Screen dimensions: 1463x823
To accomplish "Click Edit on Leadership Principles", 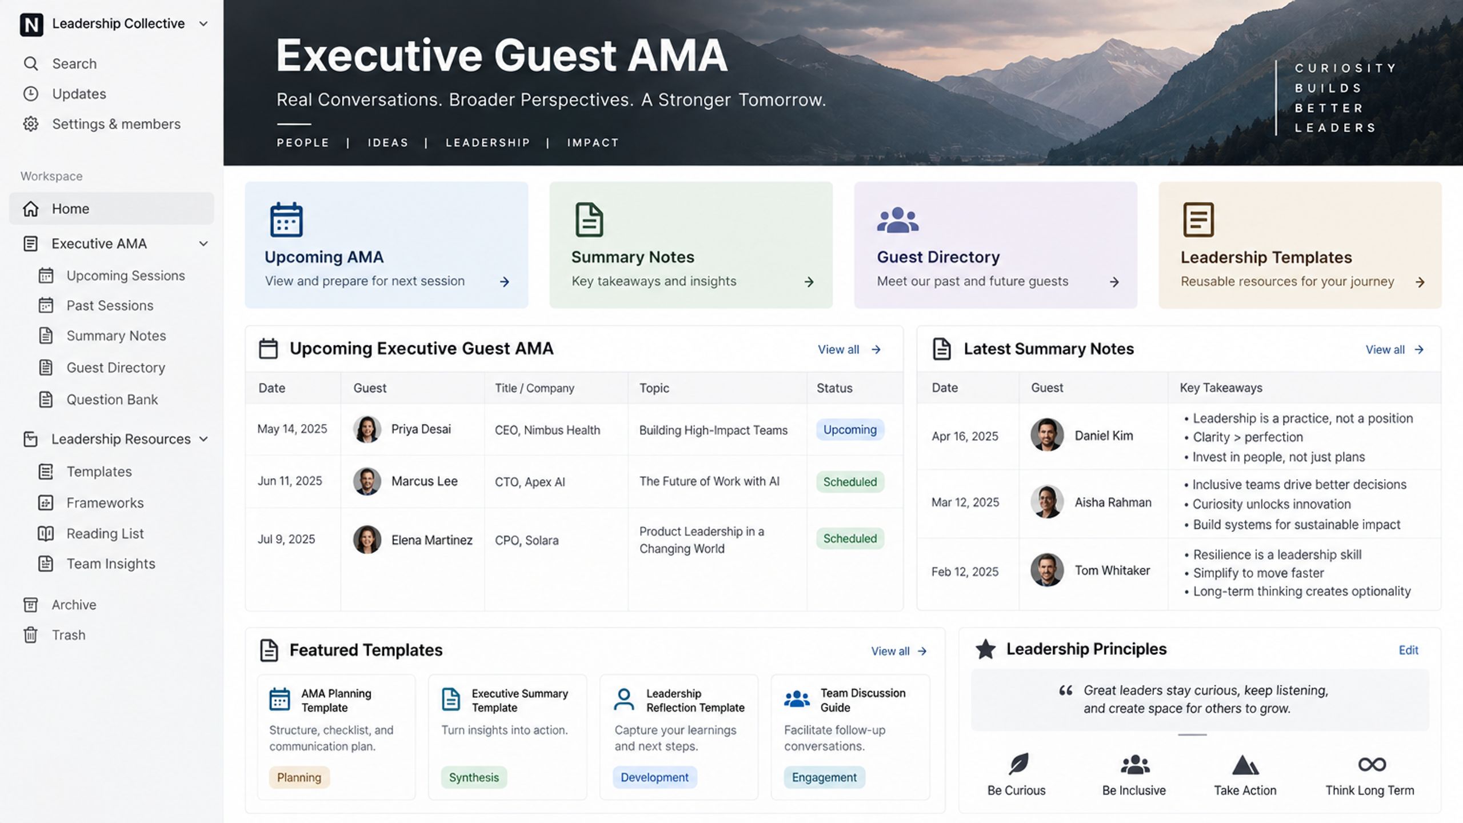I will (1408, 650).
